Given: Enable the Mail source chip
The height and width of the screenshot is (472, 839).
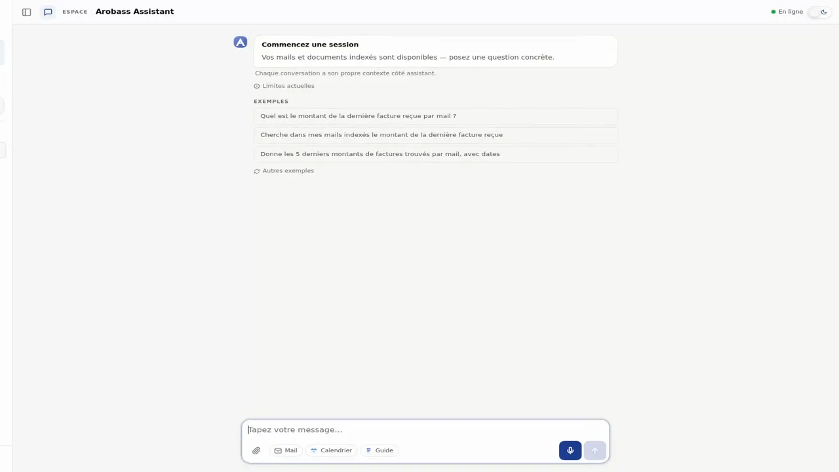Looking at the screenshot, I should [286, 450].
